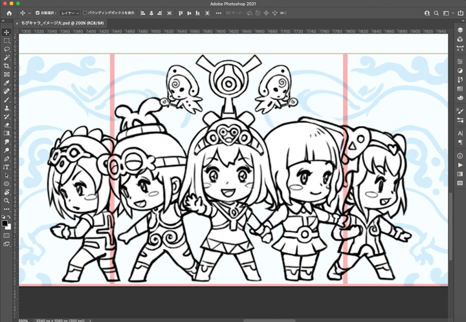
Task: Switch to the ちびキャラ_イメージ大.psd document tab
Action: tap(62, 23)
